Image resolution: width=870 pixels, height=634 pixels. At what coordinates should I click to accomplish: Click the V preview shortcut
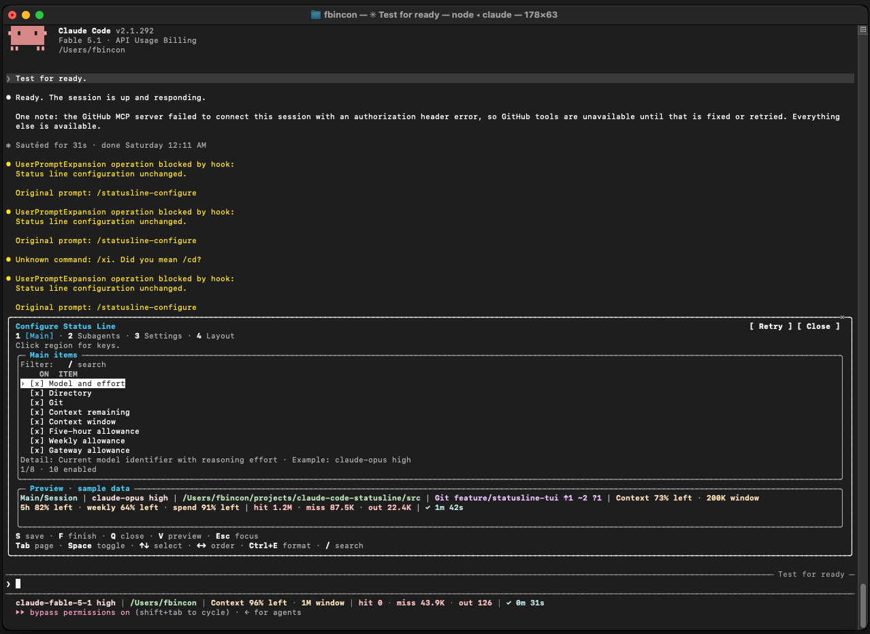click(180, 536)
